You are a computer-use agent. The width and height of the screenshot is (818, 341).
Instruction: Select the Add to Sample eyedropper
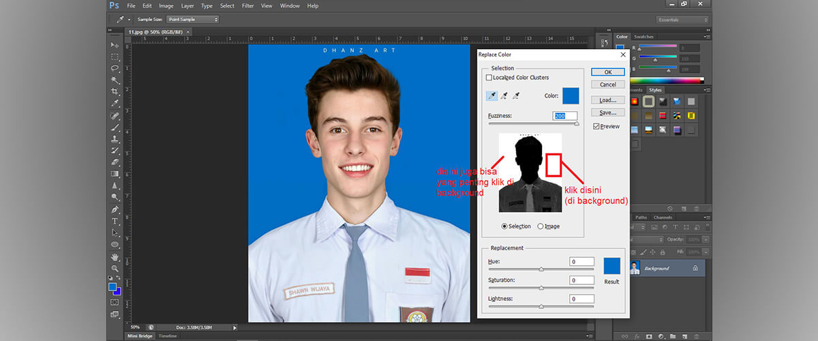coord(504,96)
